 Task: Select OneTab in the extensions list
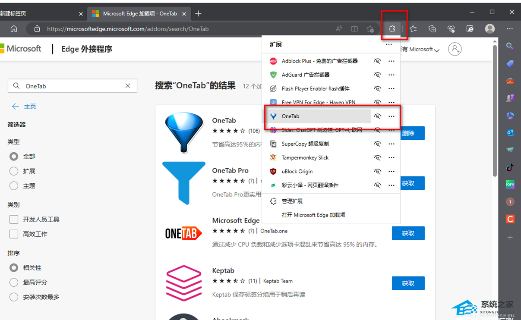coord(318,116)
